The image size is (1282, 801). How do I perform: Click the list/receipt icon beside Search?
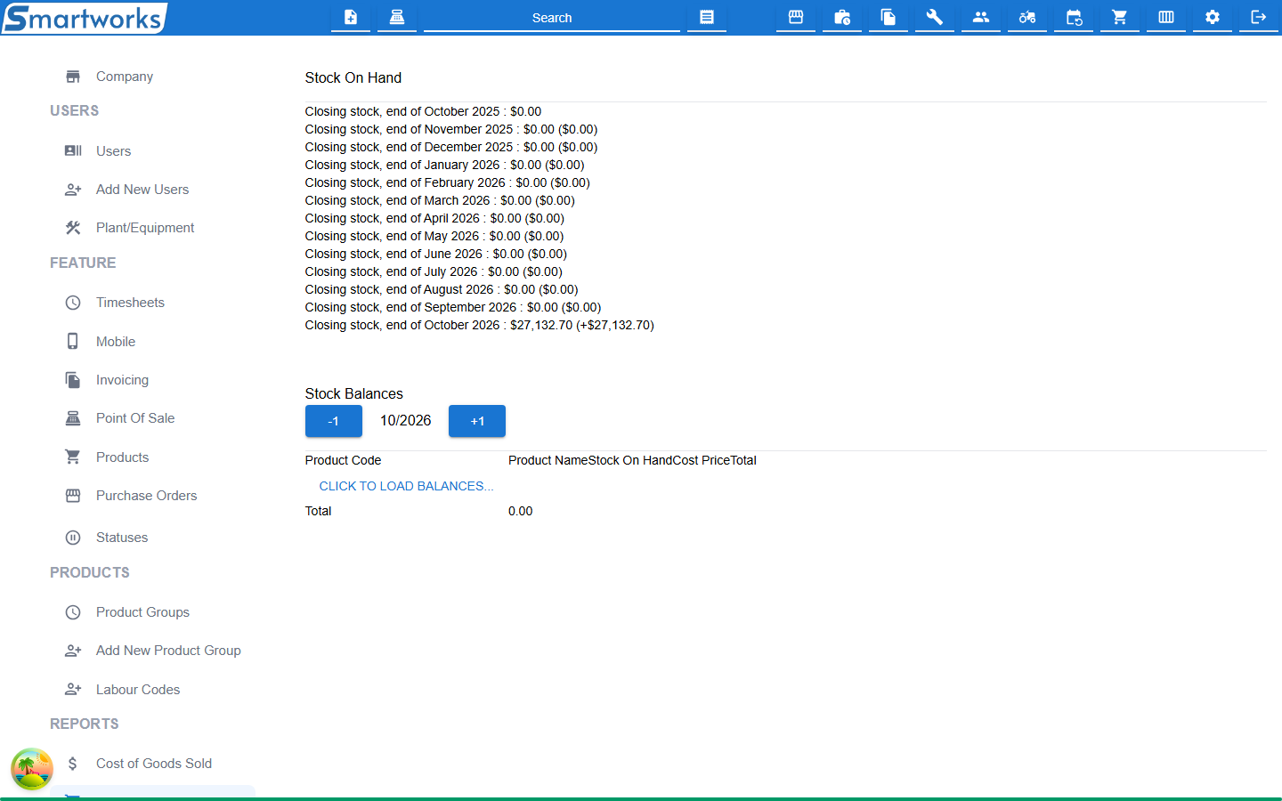pyautogui.click(x=707, y=17)
